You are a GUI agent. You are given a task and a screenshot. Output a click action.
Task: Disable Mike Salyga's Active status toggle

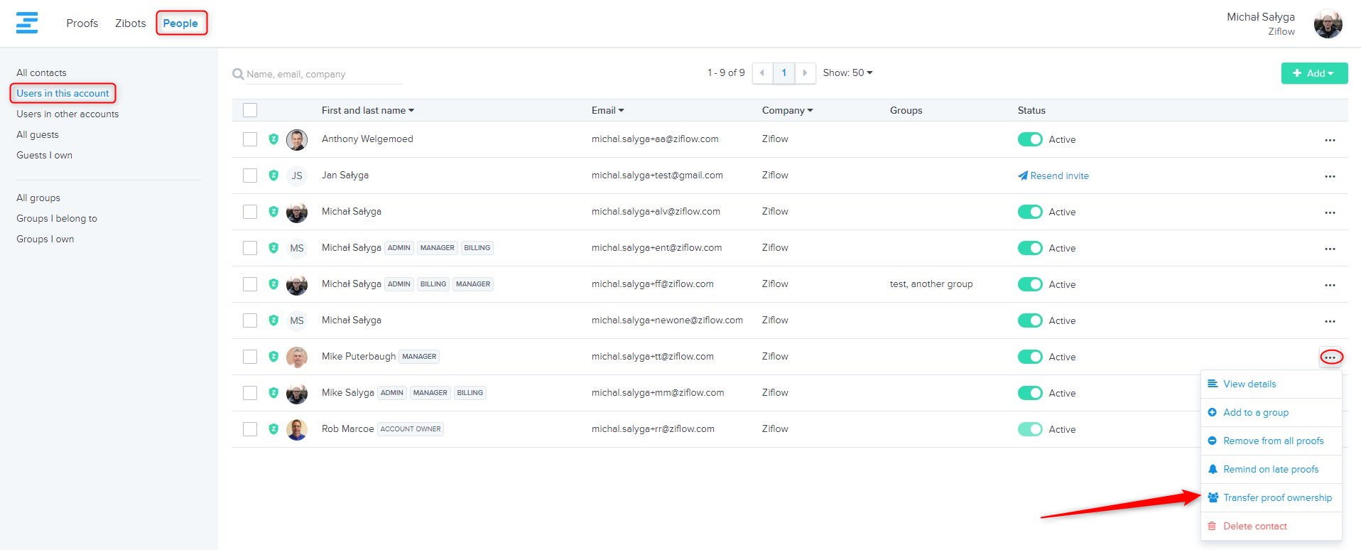(1029, 393)
